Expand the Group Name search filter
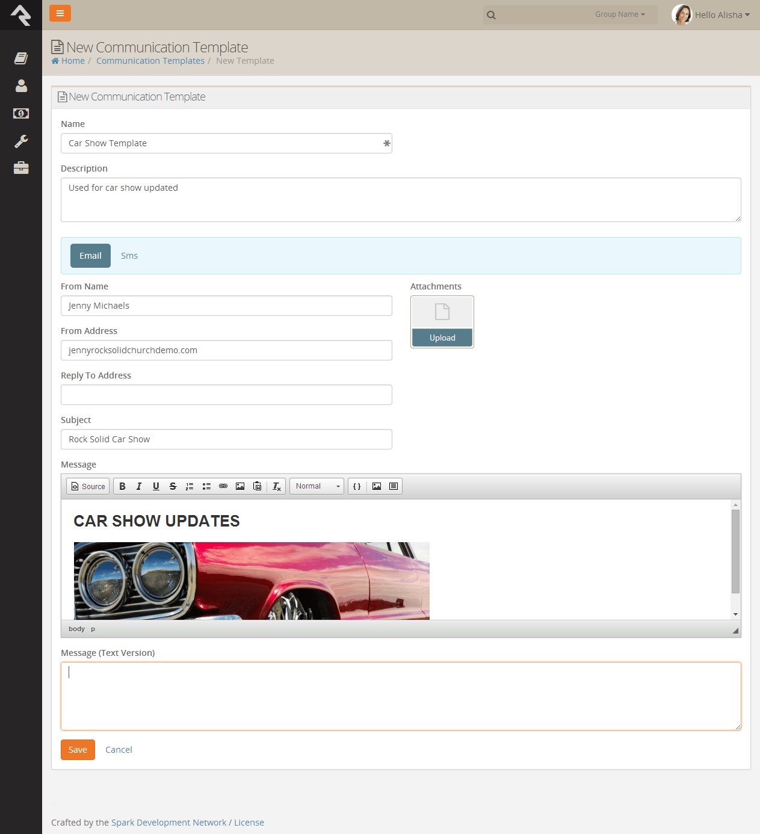Image resolution: width=760 pixels, height=834 pixels. 620,14
